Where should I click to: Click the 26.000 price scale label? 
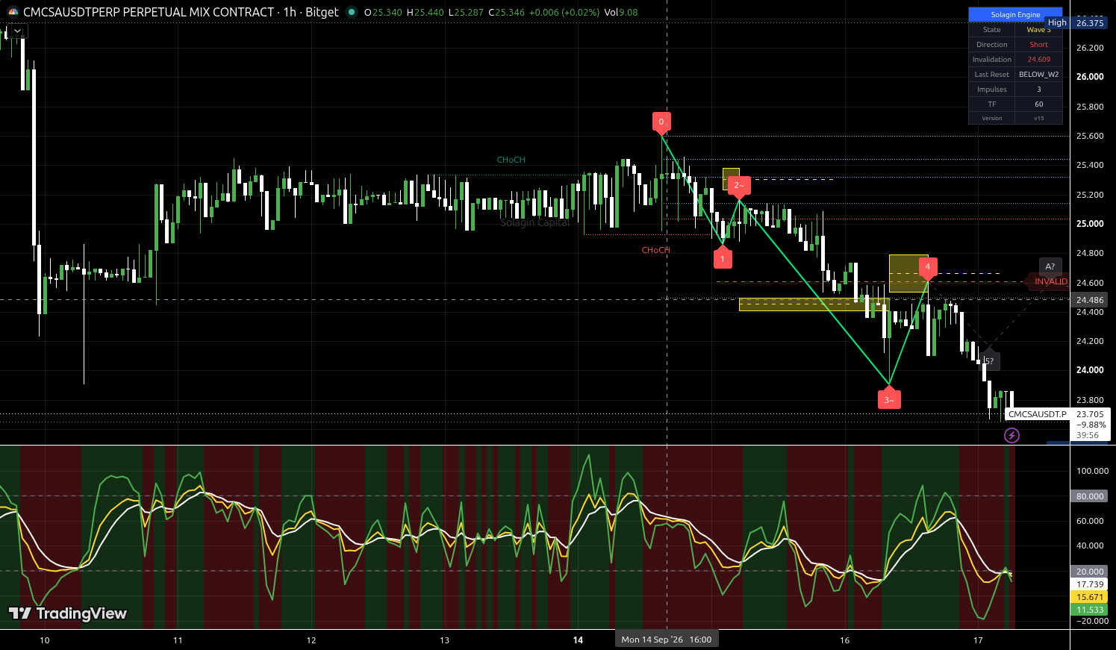tap(1090, 77)
